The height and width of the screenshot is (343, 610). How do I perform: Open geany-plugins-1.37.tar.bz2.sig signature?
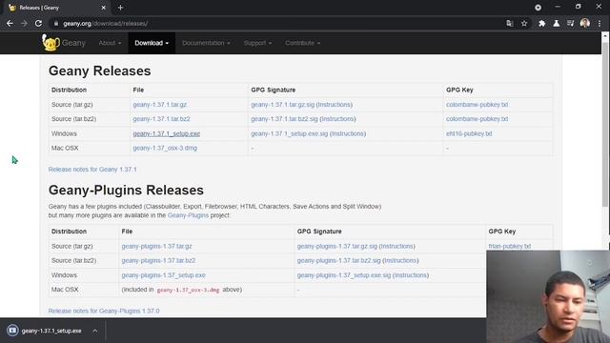click(x=339, y=260)
